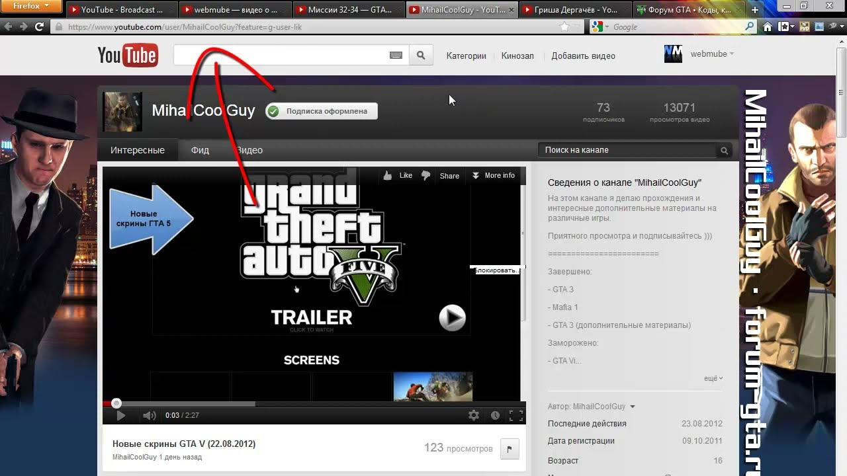Reload the current page
The height and width of the screenshot is (476, 847).
(x=40, y=27)
